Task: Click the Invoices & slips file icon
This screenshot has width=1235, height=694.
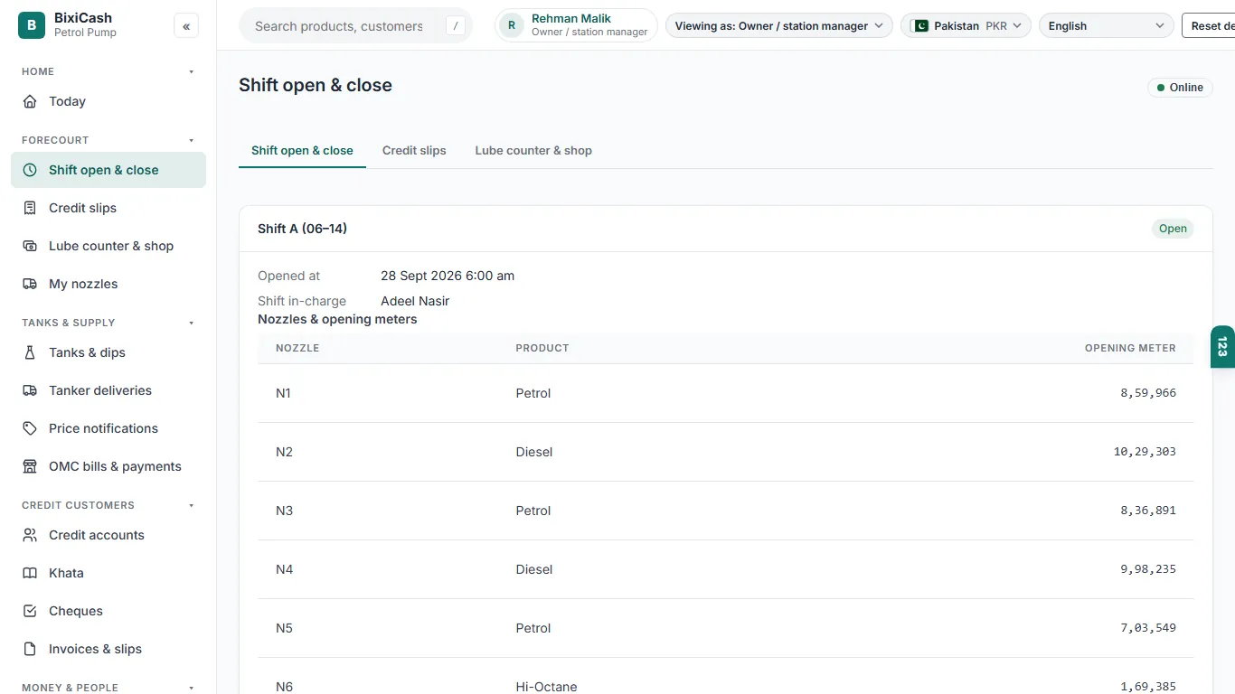Action: pyautogui.click(x=30, y=649)
